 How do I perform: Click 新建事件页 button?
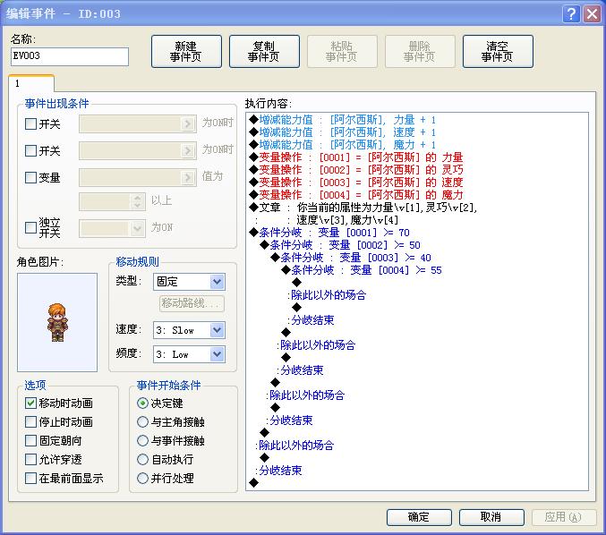tap(186, 51)
